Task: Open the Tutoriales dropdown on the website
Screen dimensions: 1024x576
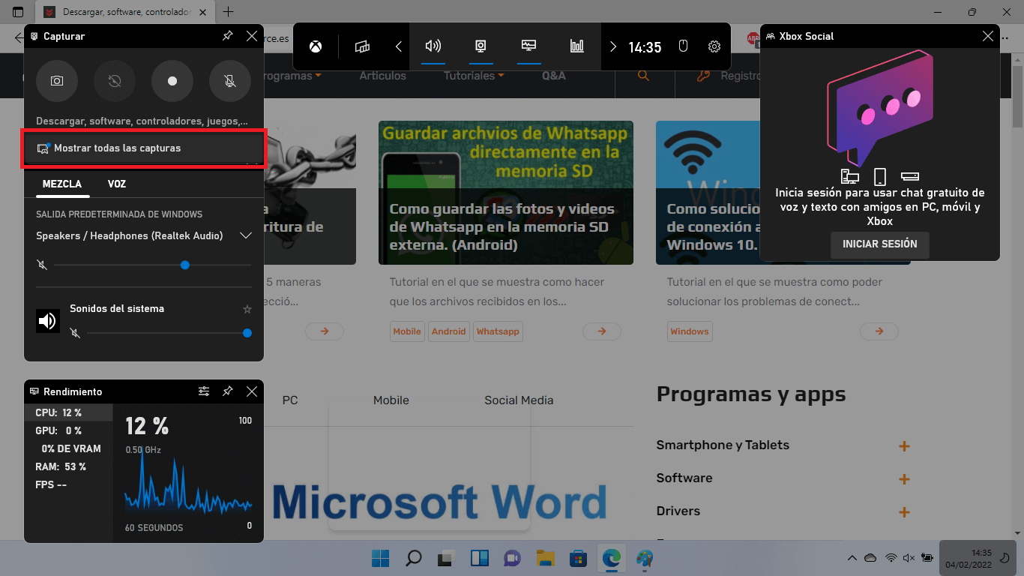Action: point(474,76)
